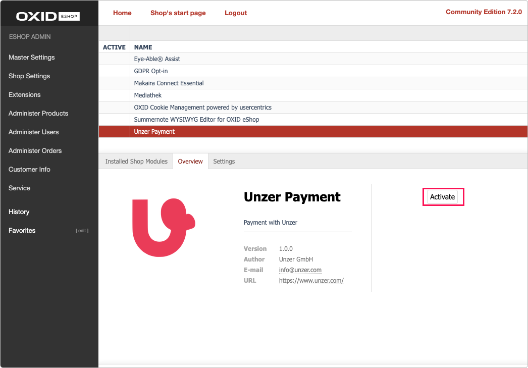
Task: Expand the Extensions sidebar section
Action: [x=24, y=95]
